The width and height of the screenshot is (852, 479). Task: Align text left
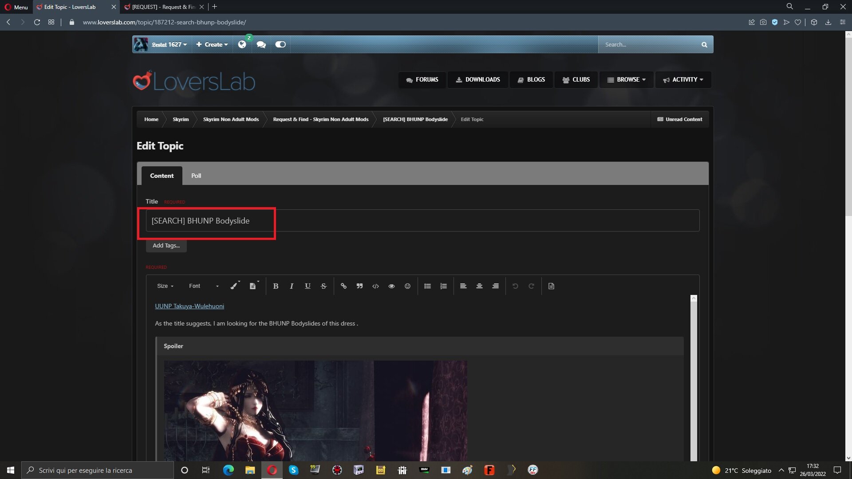(463, 286)
